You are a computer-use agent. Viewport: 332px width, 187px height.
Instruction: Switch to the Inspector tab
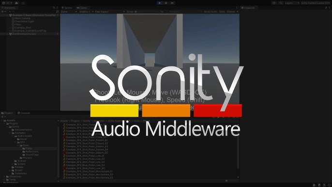pos(248,8)
